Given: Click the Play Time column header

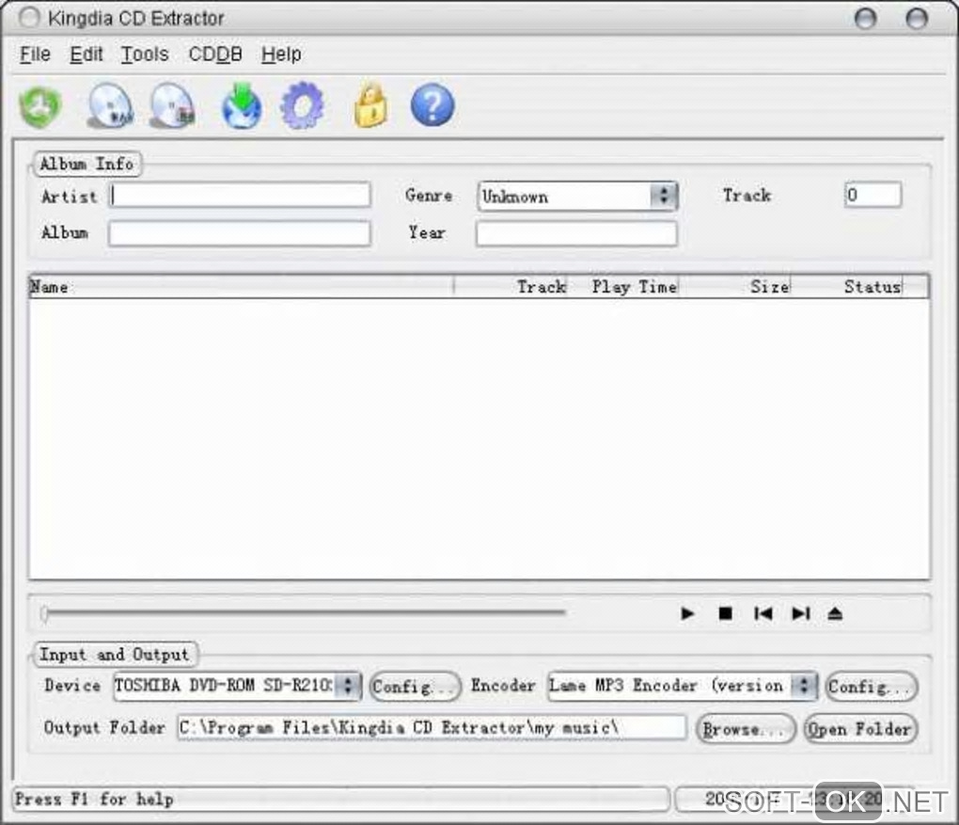Looking at the screenshot, I should [624, 286].
